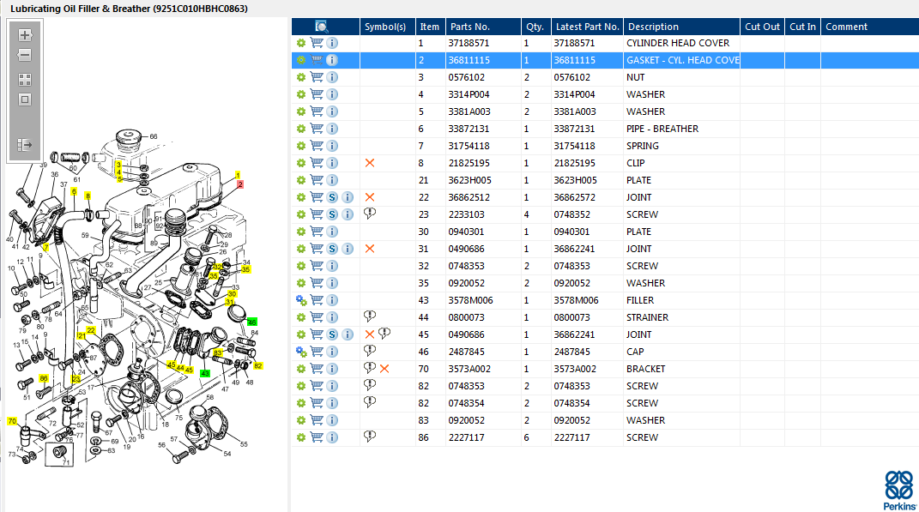Click part number 3623H005 in Parts No.
The width and height of the screenshot is (919, 512).
coord(470,180)
